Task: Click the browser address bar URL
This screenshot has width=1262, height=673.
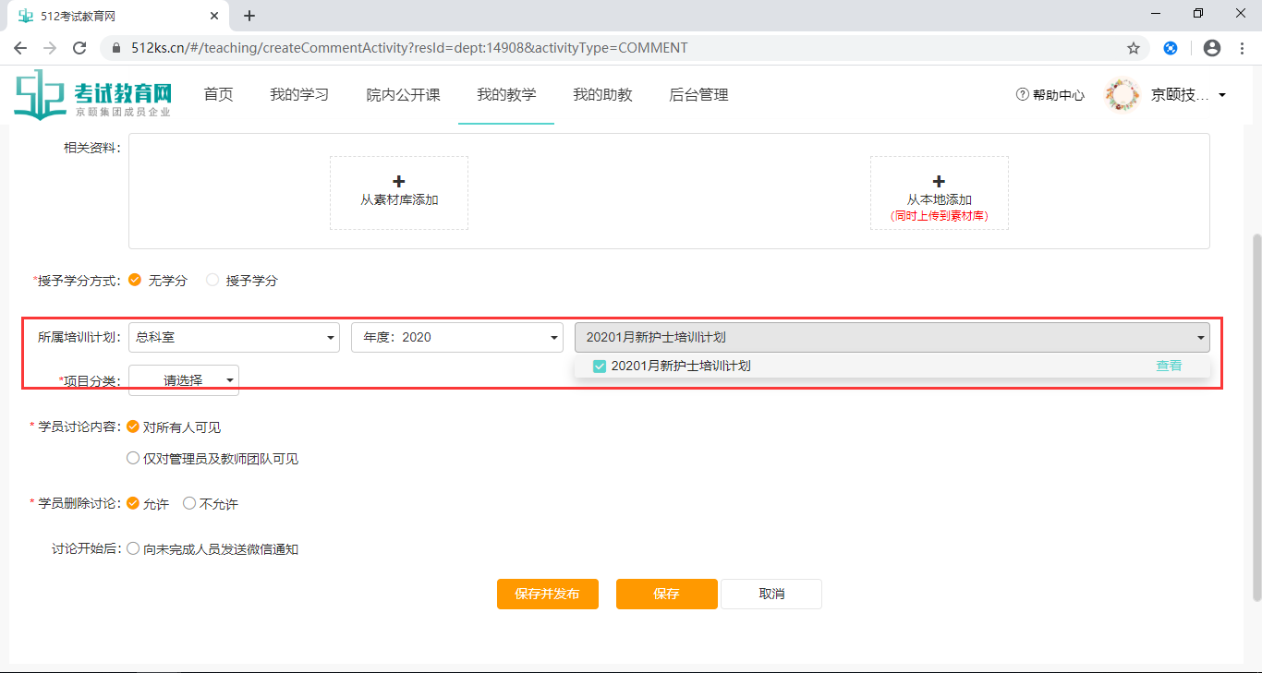Action: (407, 48)
